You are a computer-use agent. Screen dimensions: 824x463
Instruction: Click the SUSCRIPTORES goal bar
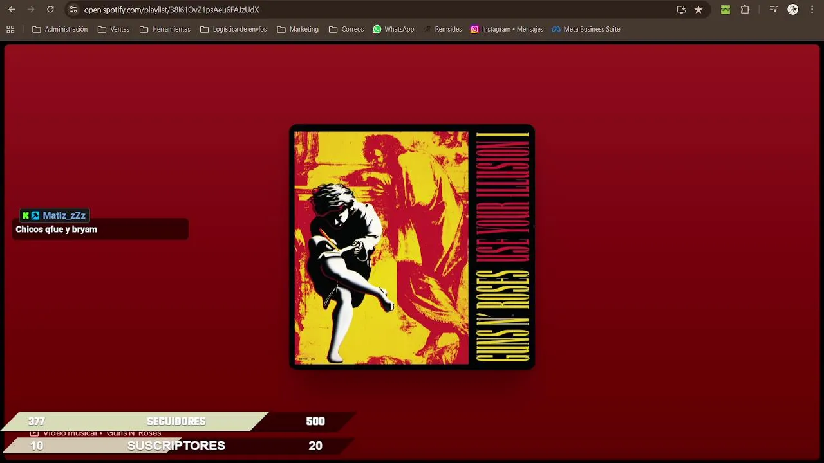point(179,446)
